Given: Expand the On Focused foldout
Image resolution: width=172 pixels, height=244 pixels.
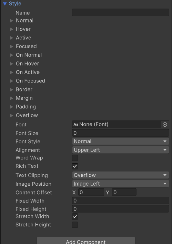Looking at the screenshot, I should click(11, 81).
